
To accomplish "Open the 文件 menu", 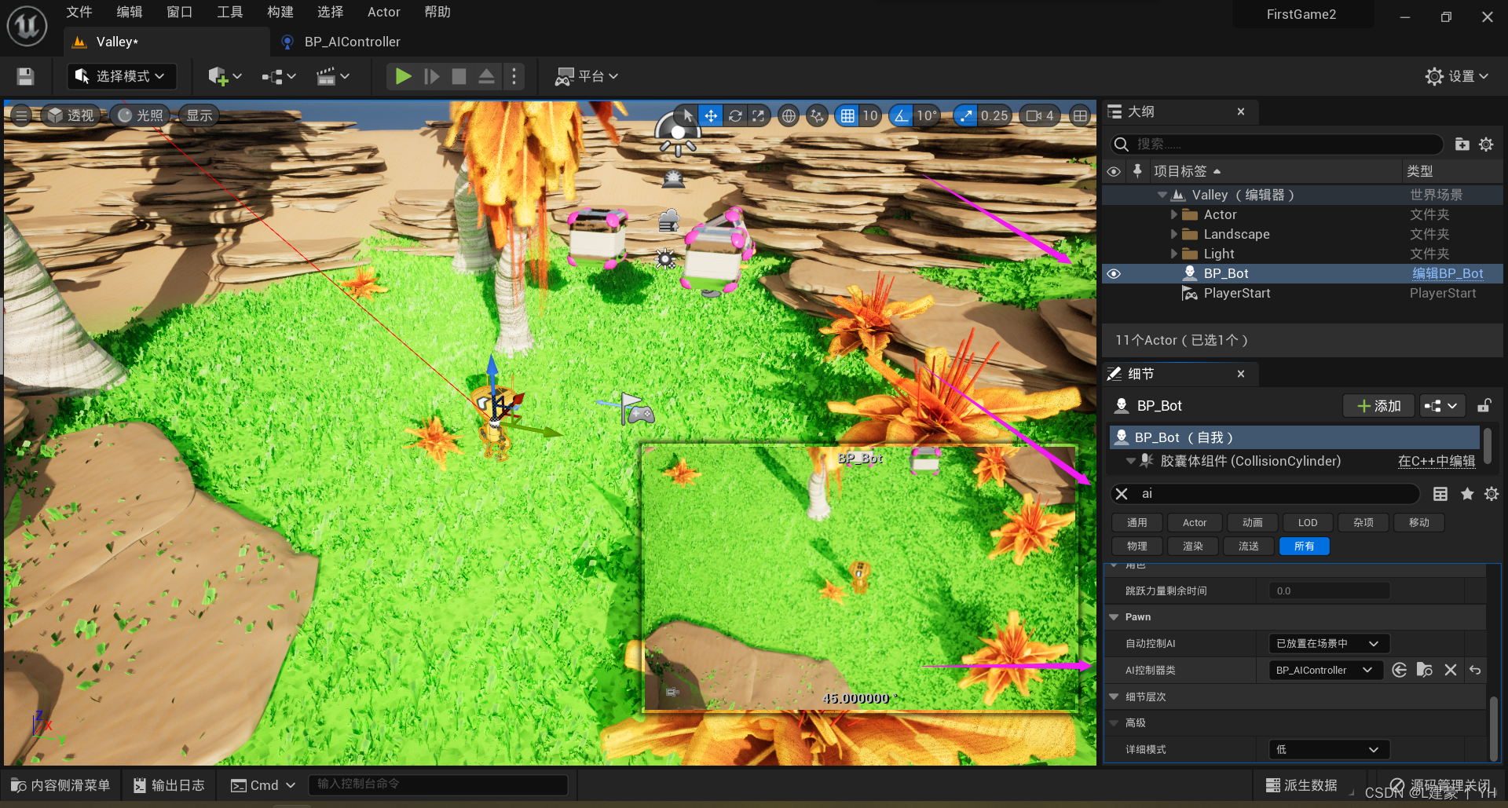I will click(79, 12).
